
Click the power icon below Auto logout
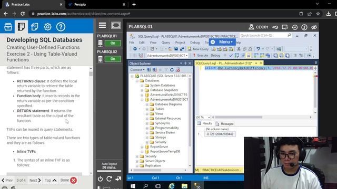click(x=100, y=178)
